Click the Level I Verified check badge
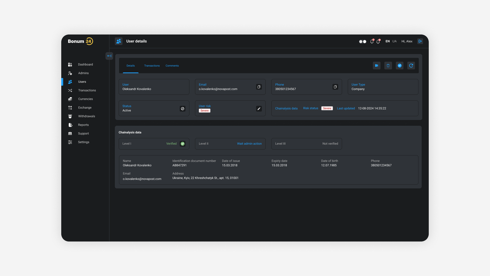Image resolution: width=490 pixels, height=276 pixels. [183, 144]
